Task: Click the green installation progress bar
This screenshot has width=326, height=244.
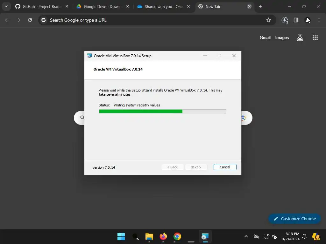Action: pyautogui.click(x=163, y=112)
